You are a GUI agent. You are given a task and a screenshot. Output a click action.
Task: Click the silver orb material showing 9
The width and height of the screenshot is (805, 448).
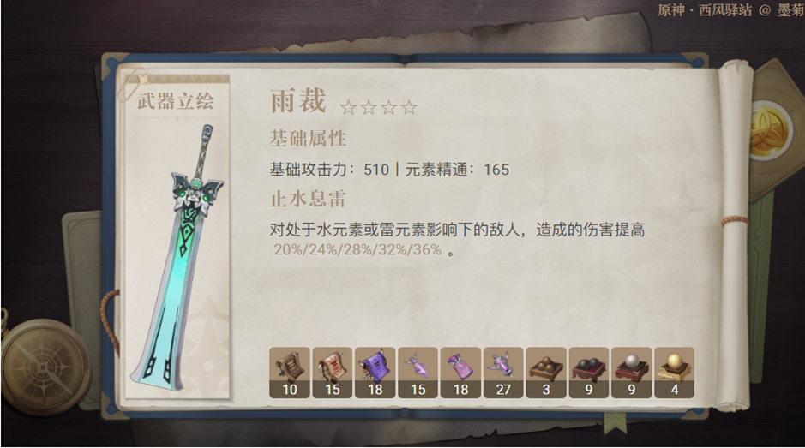point(632,373)
